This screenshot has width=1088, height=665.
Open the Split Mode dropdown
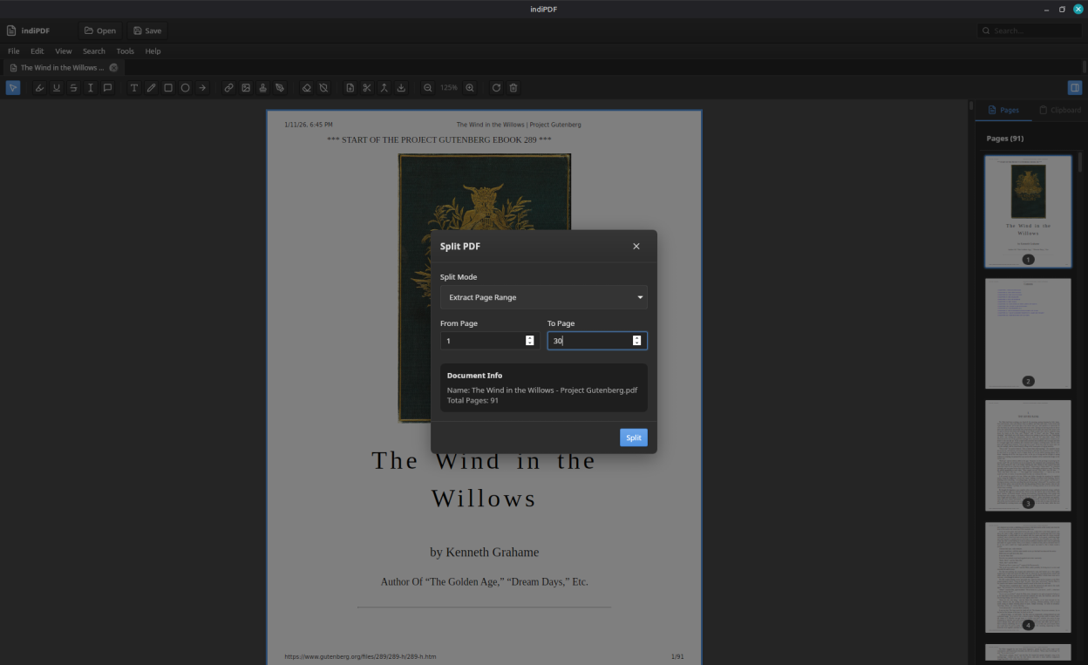pyautogui.click(x=544, y=297)
